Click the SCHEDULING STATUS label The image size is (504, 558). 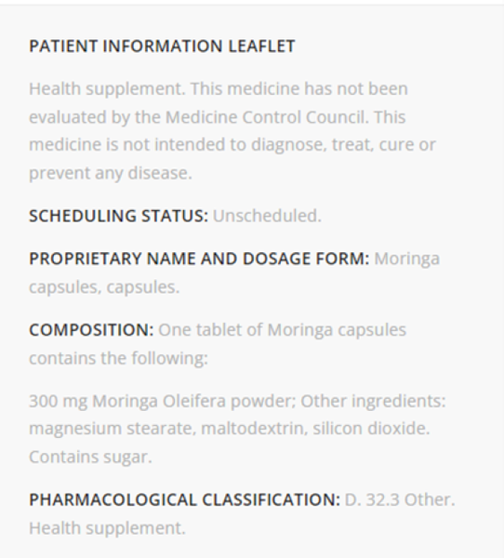[x=118, y=216]
